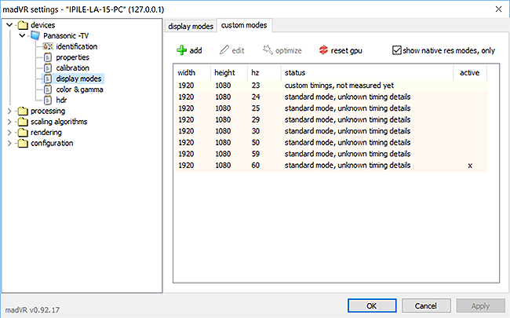Click the Apply button
The image size is (510, 318).
480,306
